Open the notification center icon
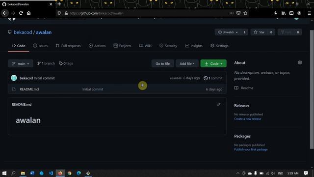 306,173
